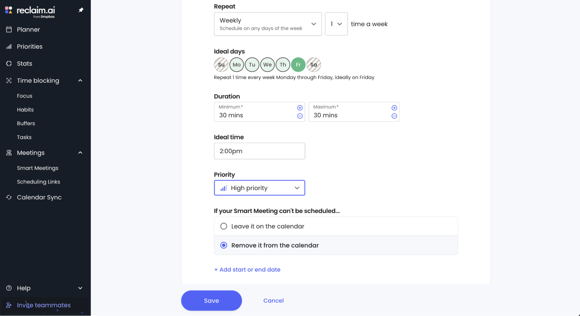580x316 pixels.
Task: Select Remove it from the calendar option
Action: (x=336, y=245)
